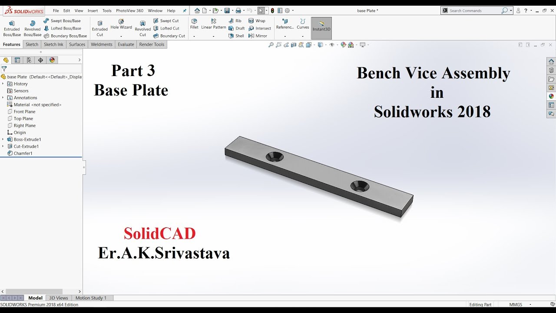Expand the Annotations folder
The height and width of the screenshot is (313, 556).
[x=3, y=98]
